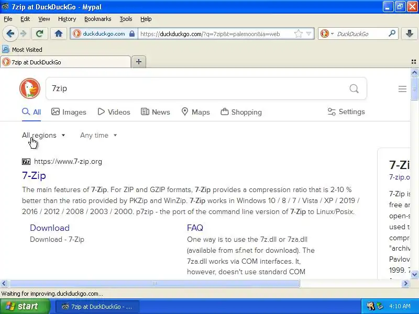The height and width of the screenshot is (314, 419).
Task: Click the system tray clock 4:10 AM
Action: (x=400, y=306)
